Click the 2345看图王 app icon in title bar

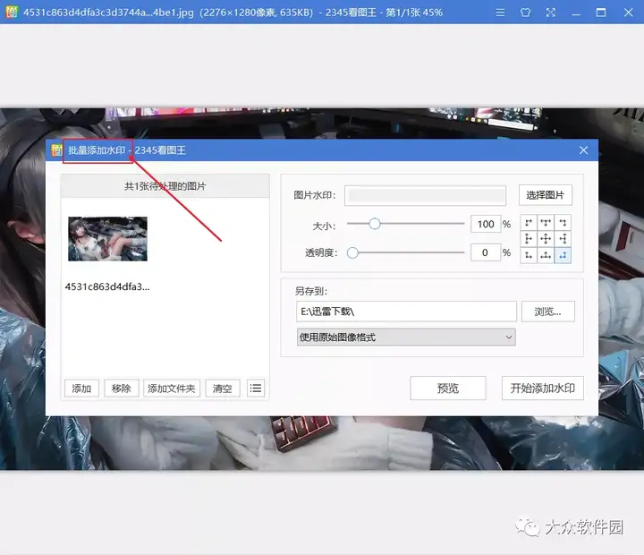coord(12,13)
